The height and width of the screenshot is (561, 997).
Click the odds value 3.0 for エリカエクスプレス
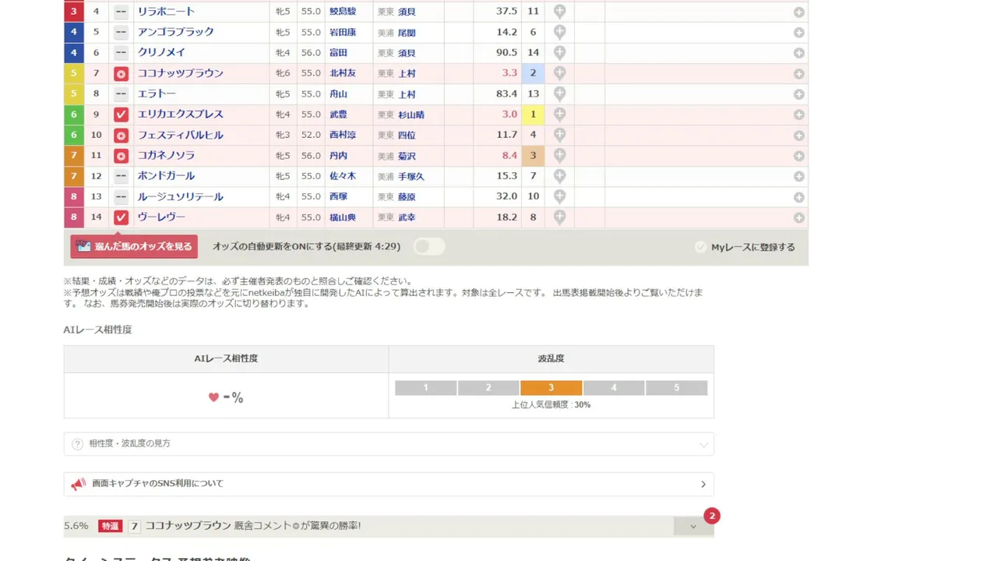509,115
